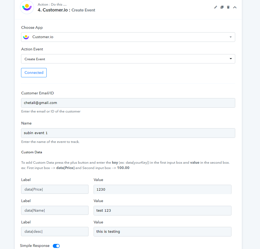Open the Choose App dropdown
Viewport: 260px width, 249px height.
point(128,37)
